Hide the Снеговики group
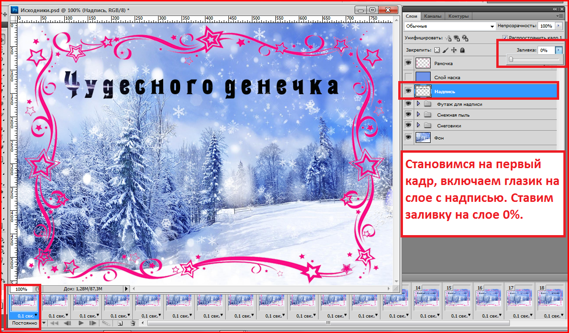The height and width of the screenshot is (333, 569). pos(408,126)
